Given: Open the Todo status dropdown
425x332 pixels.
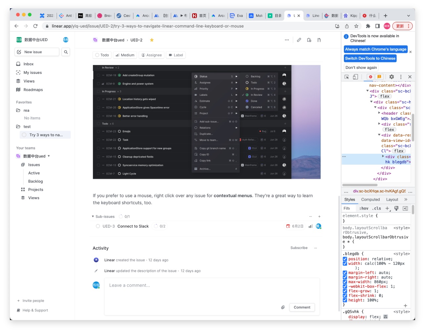Looking at the screenshot, I should pos(102,55).
